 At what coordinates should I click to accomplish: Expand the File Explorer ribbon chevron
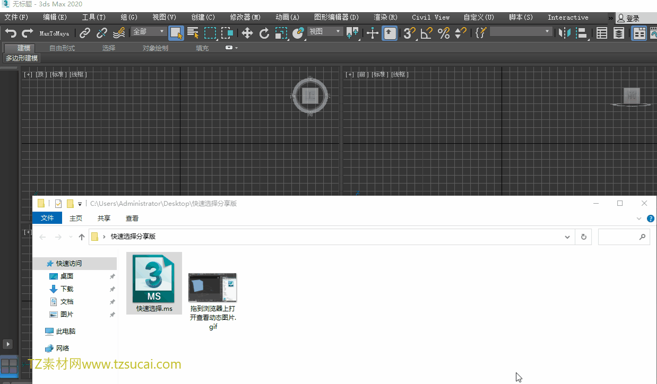coord(639,219)
